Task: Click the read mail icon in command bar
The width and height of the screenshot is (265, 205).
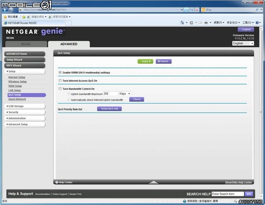Action: pyautogui.click(x=200, y=22)
